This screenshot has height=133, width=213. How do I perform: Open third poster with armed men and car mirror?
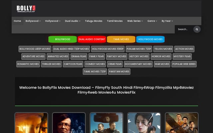(106, 123)
